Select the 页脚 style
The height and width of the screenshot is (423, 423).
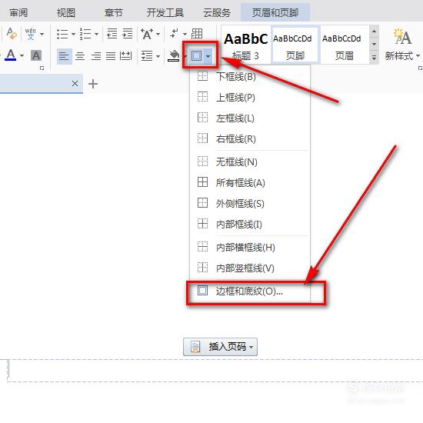point(295,45)
